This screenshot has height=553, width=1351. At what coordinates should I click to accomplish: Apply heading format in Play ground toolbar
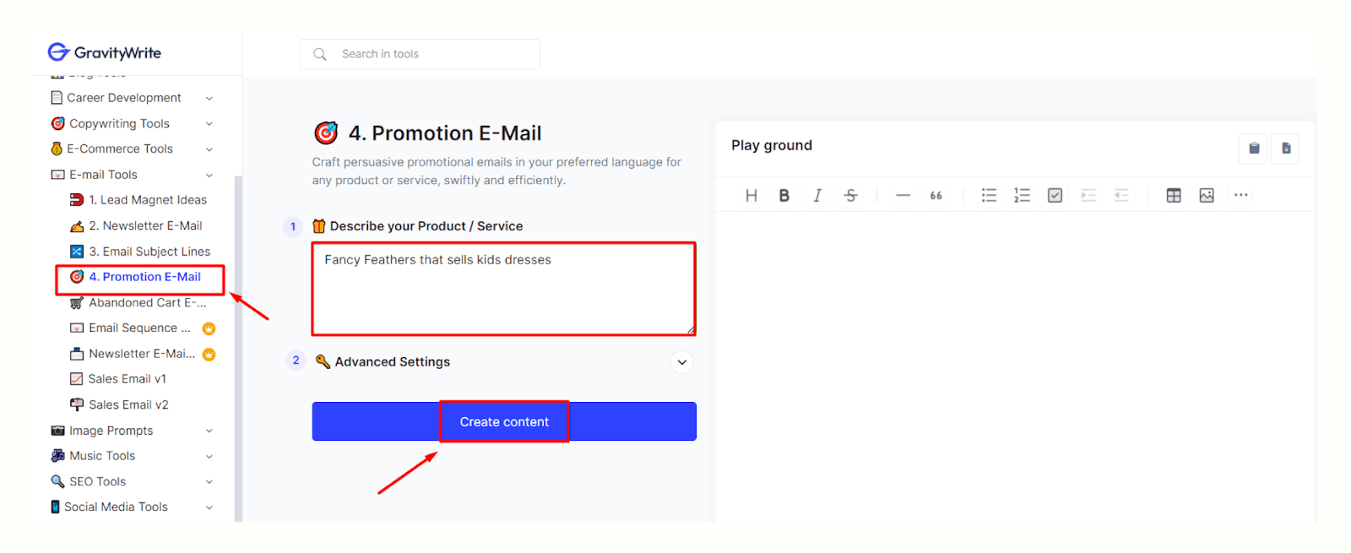coord(751,196)
